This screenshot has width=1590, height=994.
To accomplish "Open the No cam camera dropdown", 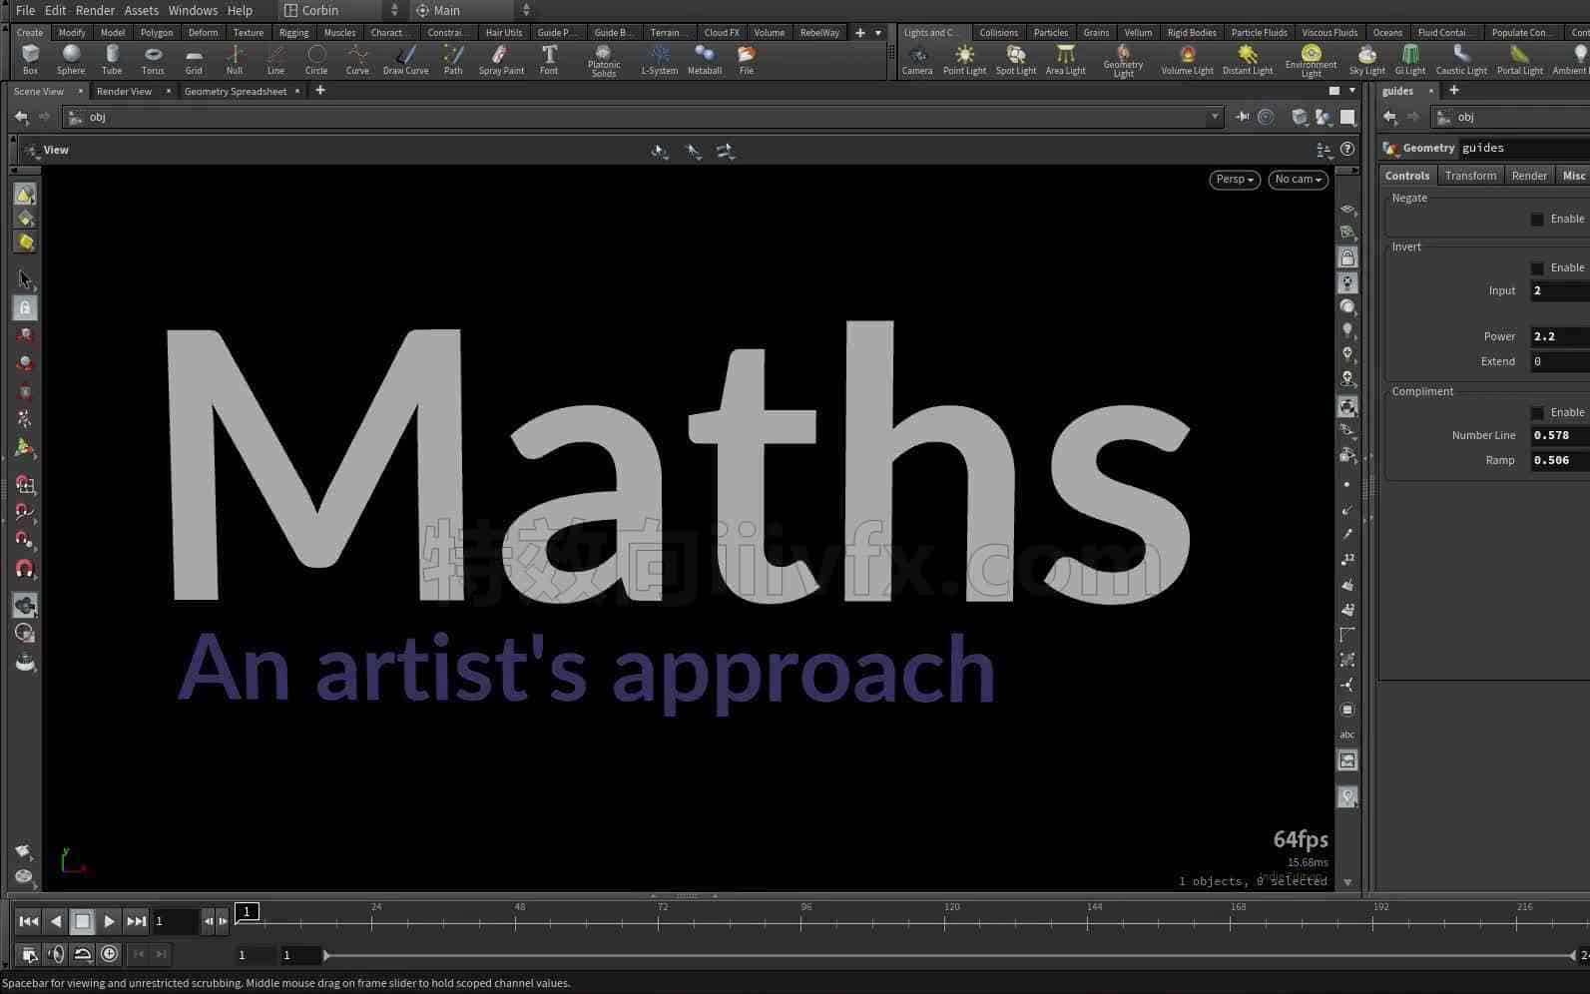I will (1298, 180).
